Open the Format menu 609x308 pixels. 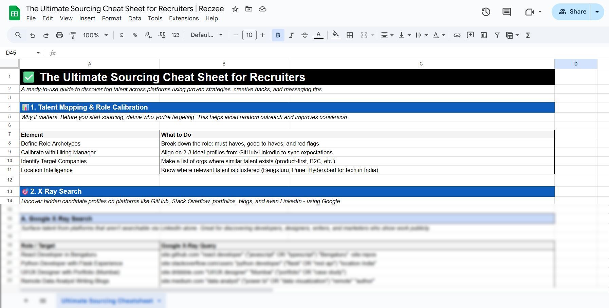pos(112,18)
